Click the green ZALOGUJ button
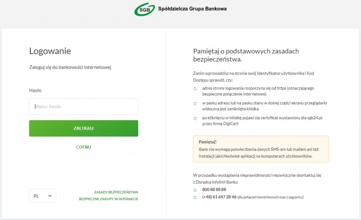This screenshot has height=220, width=361. [x=83, y=128]
